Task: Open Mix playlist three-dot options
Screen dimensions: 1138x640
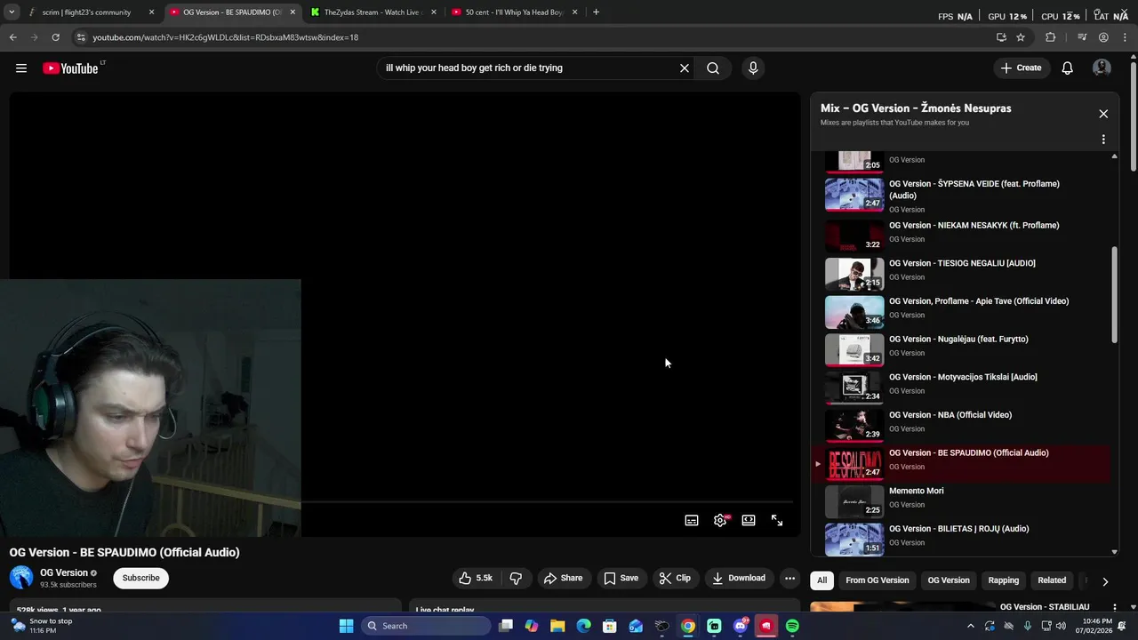Action: [1103, 140]
